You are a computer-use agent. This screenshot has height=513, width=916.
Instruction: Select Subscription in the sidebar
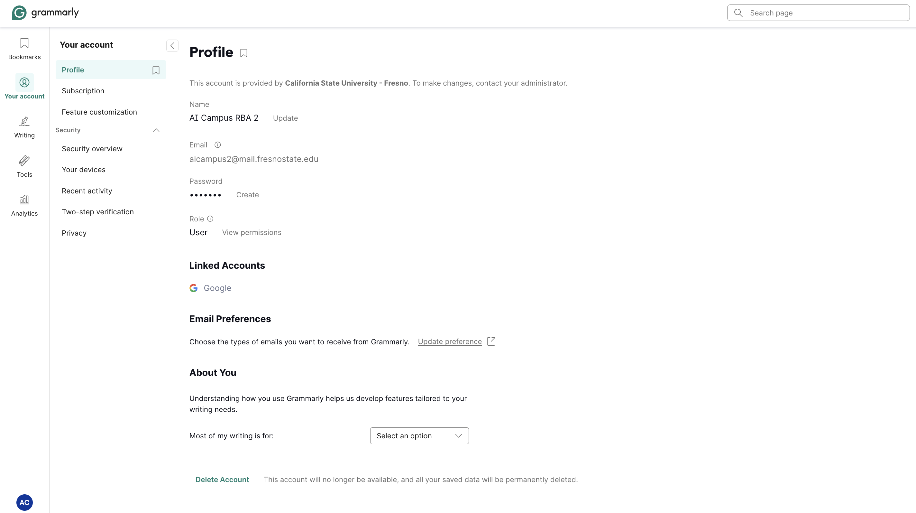pos(83,91)
